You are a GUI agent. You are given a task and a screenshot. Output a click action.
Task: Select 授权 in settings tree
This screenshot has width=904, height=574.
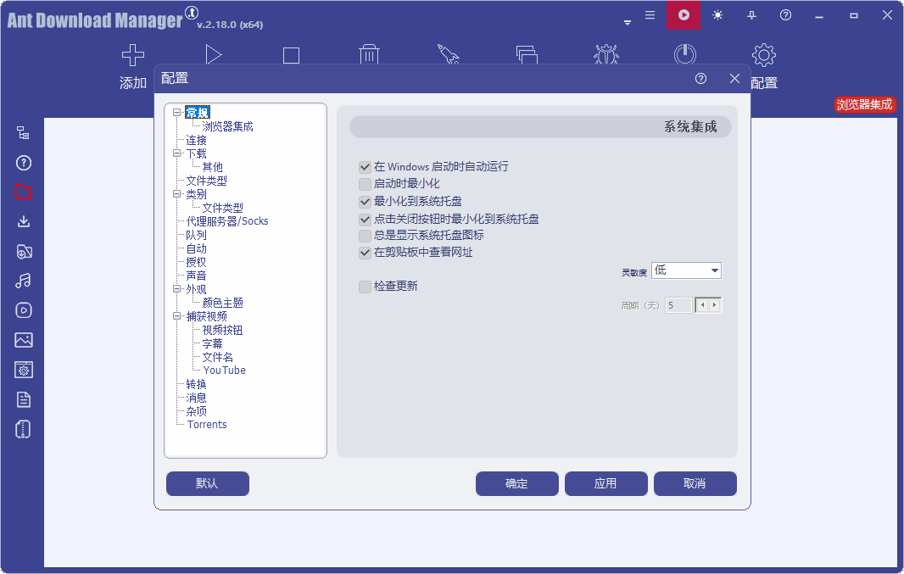(196, 262)
